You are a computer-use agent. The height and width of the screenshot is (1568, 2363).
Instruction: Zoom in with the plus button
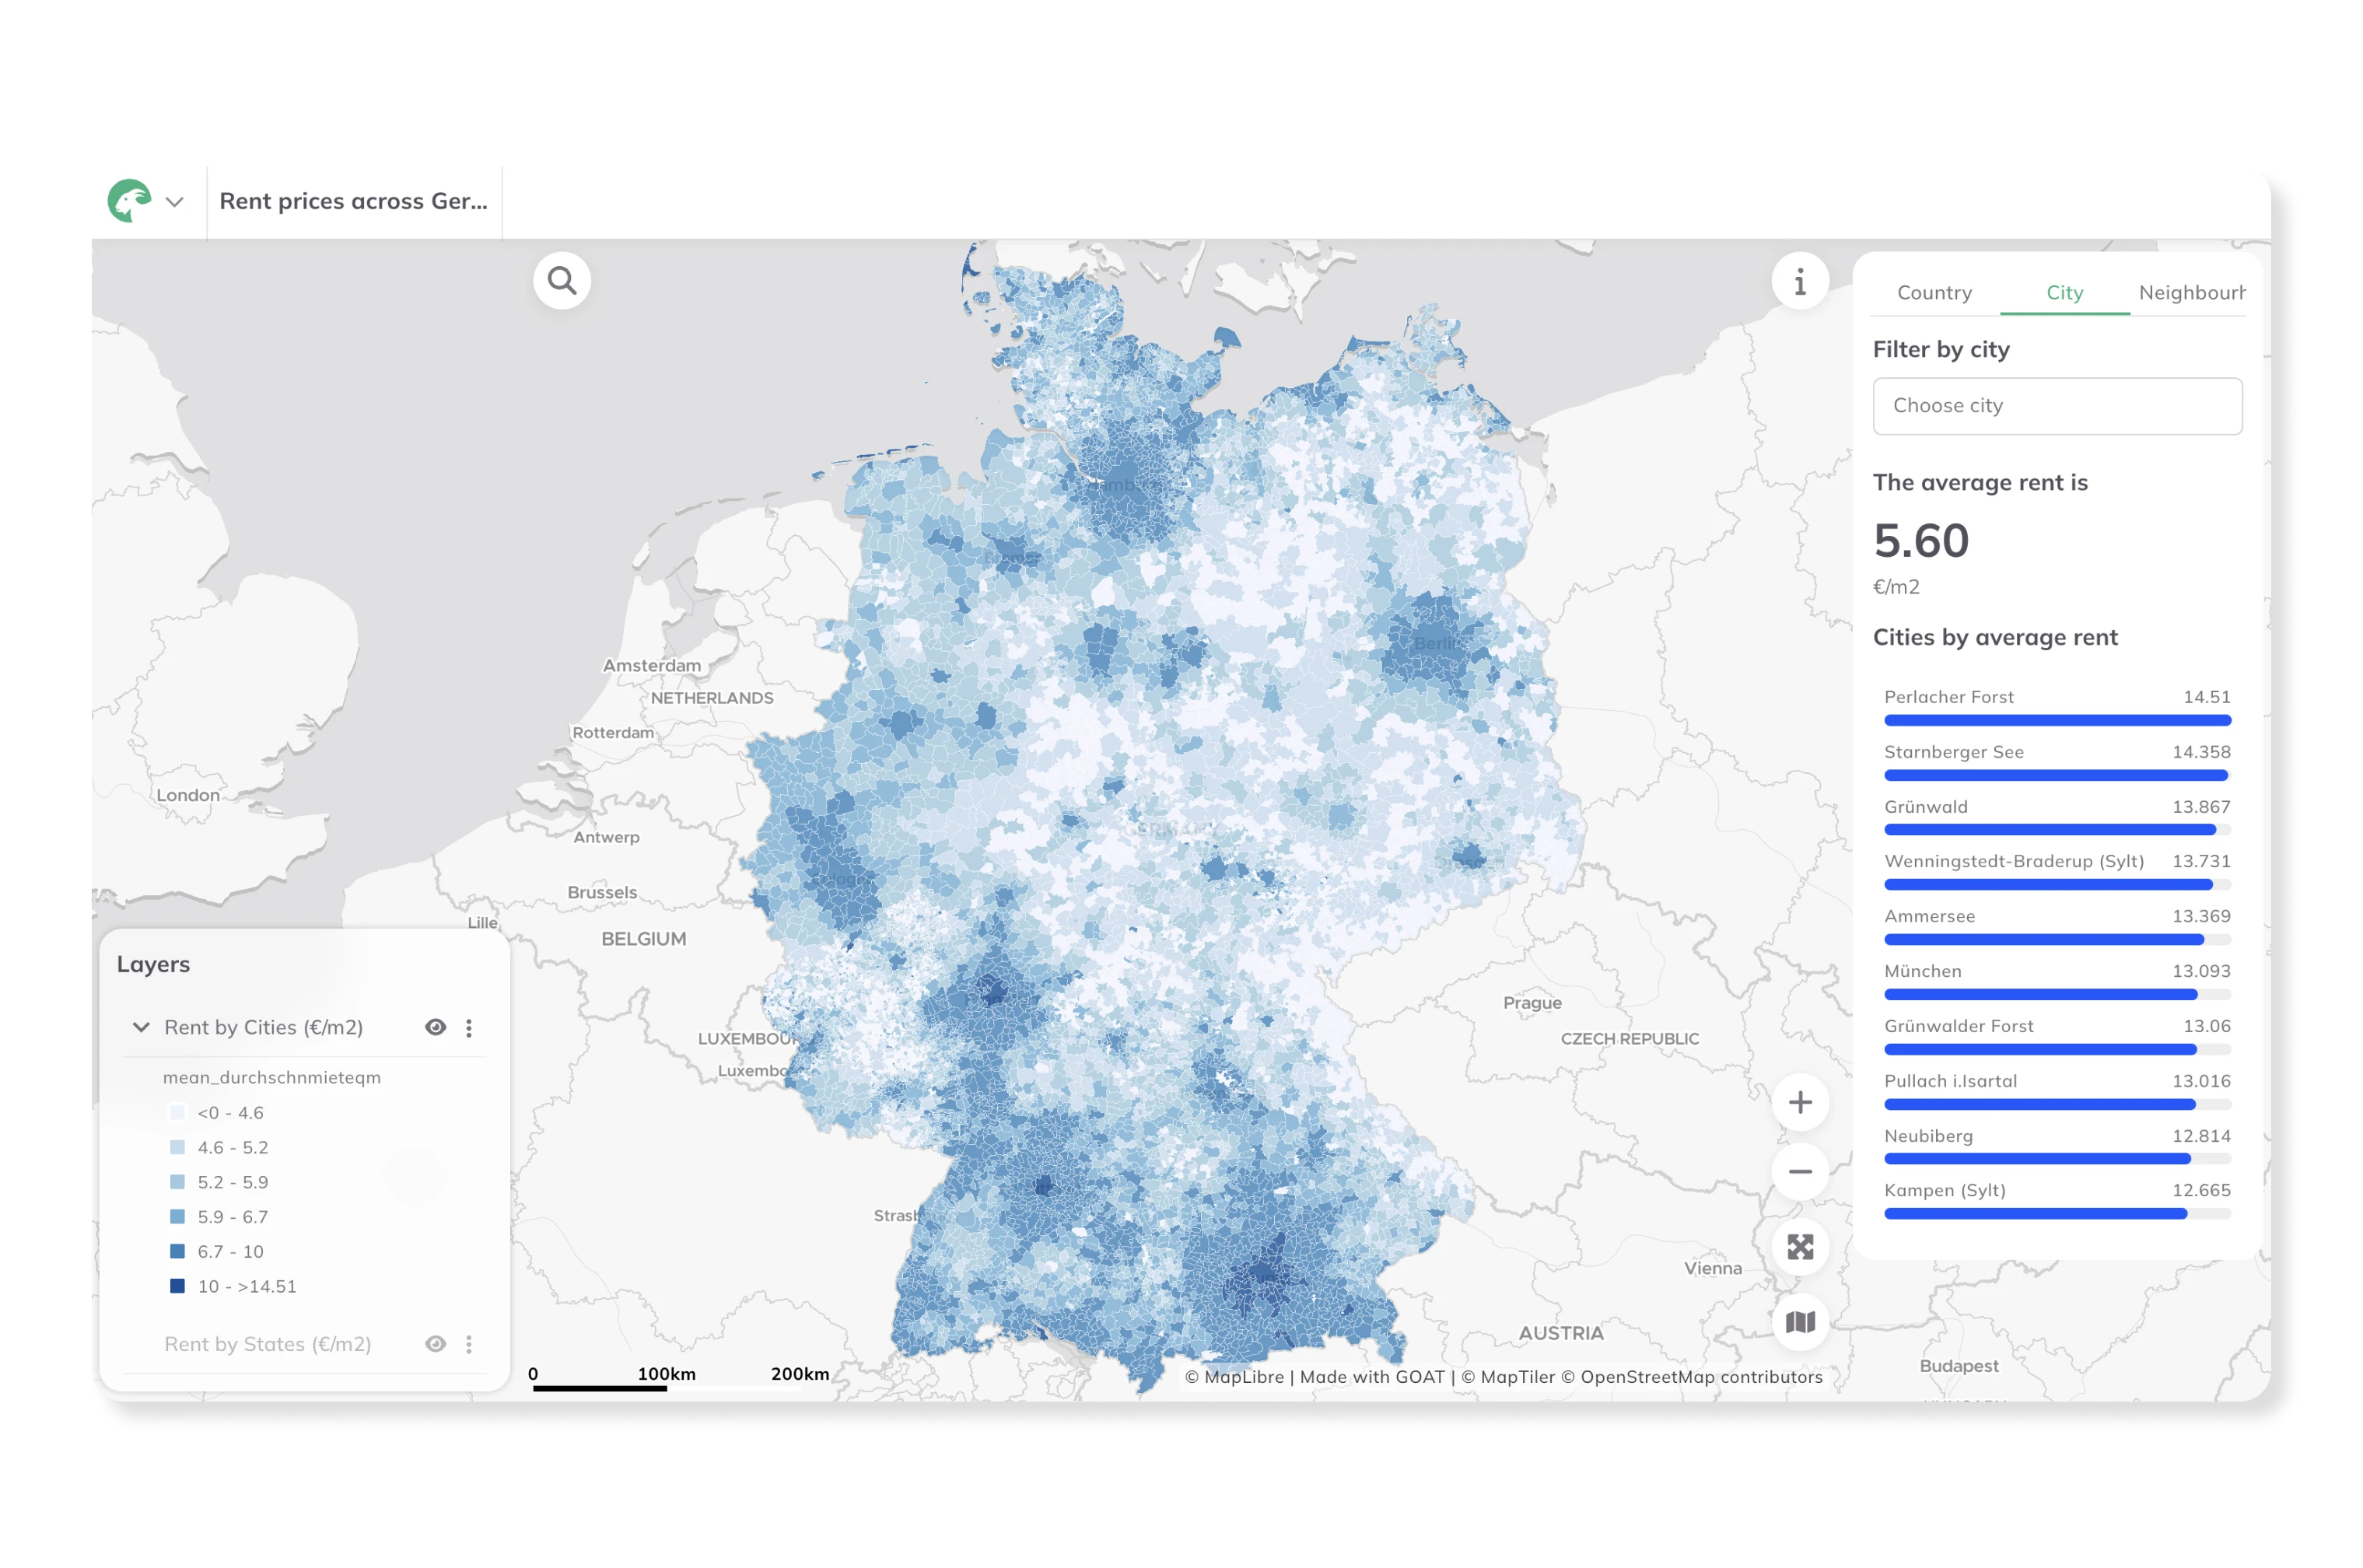[1799, 1102]
